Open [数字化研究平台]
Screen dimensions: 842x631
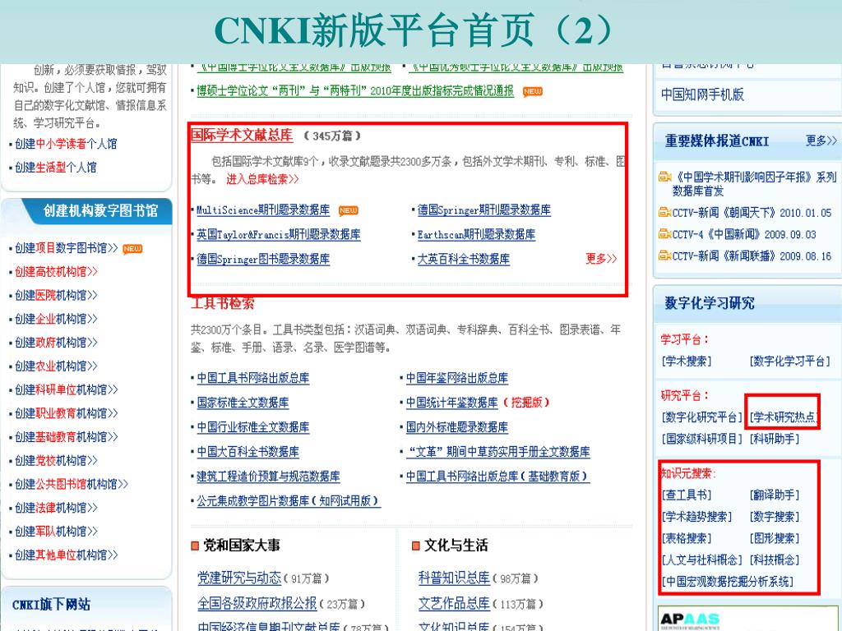pyautogui.click(x=702, y=417)
